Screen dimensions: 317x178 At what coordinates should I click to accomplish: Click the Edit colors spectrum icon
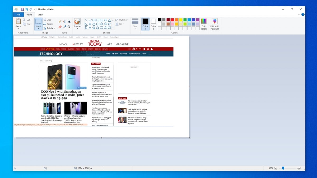click(204, 21)
